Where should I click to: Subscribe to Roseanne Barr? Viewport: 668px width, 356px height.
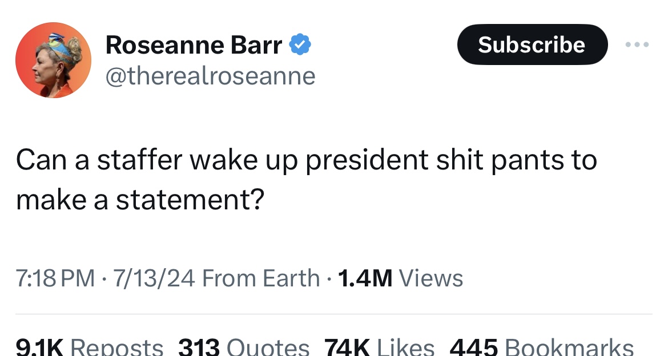(x=532, y=44)
